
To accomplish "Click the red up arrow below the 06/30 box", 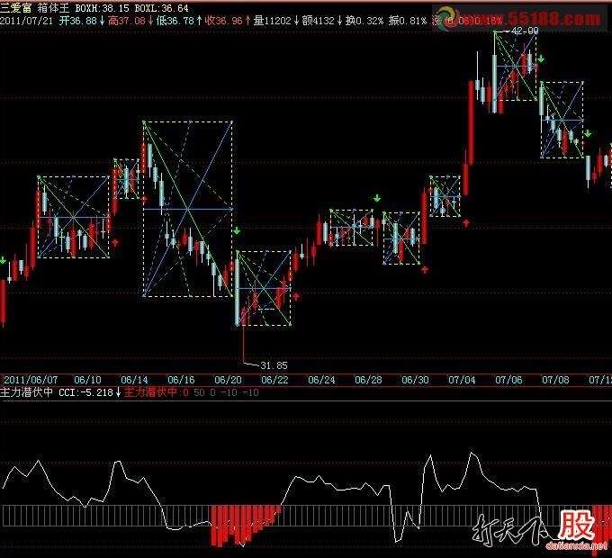I will 425,269.
